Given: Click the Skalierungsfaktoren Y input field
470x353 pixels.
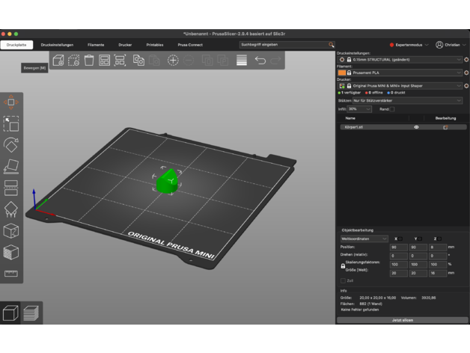Looking at the screenshot, I should (x=418, y=264).
